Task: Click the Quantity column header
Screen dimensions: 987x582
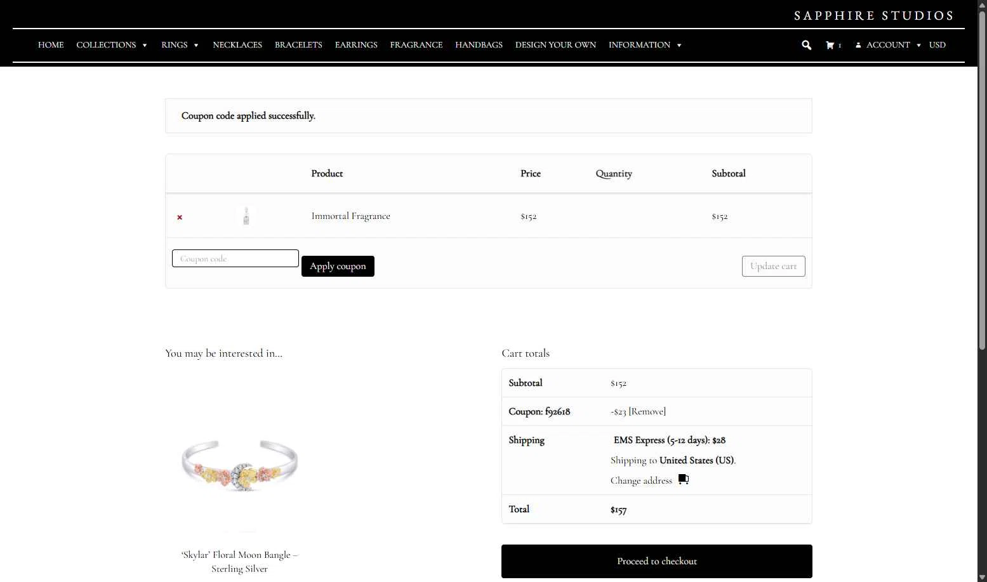Action: (x=614, y=173)
